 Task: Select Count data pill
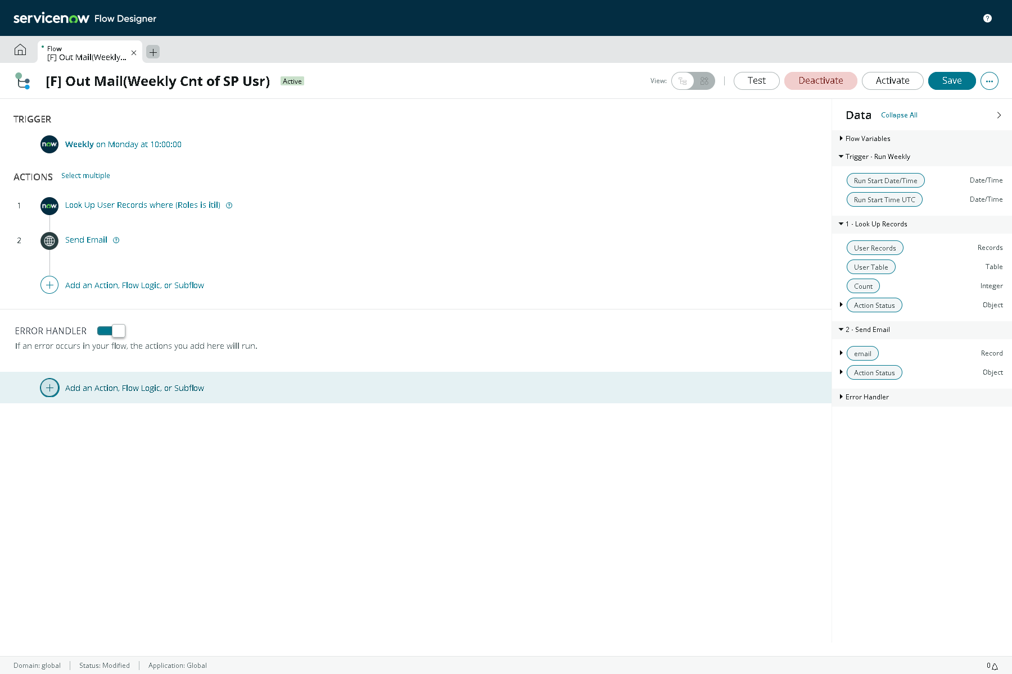863,286
